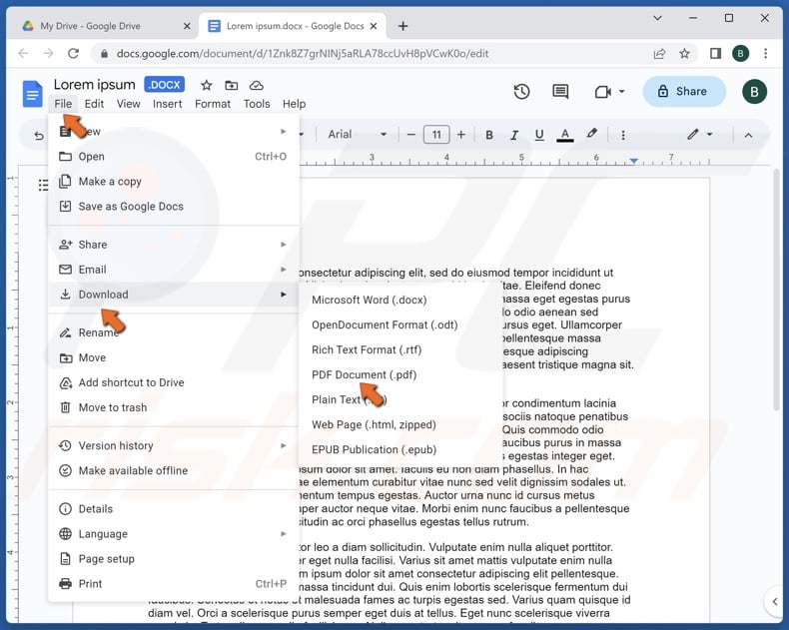The image size is (789, 630).
Task: Open the browser side panel icon
Action: pos(715,53)
